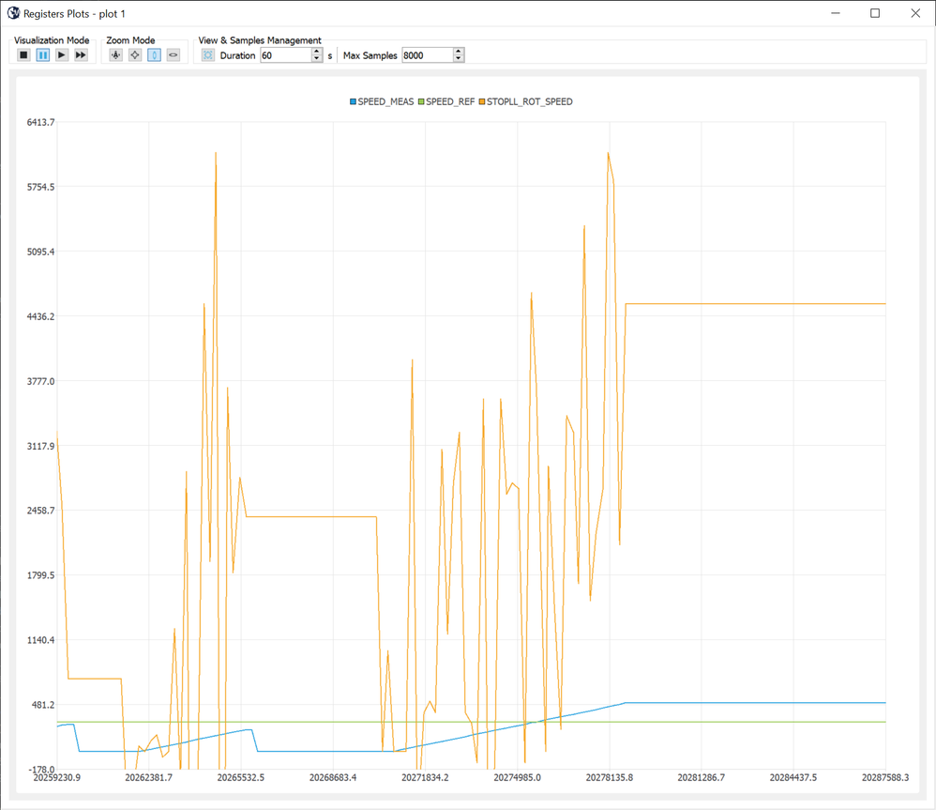The image size is (936, 810).
Task: Click the Visualization Mode group label
Action: [x=52, y=40]
